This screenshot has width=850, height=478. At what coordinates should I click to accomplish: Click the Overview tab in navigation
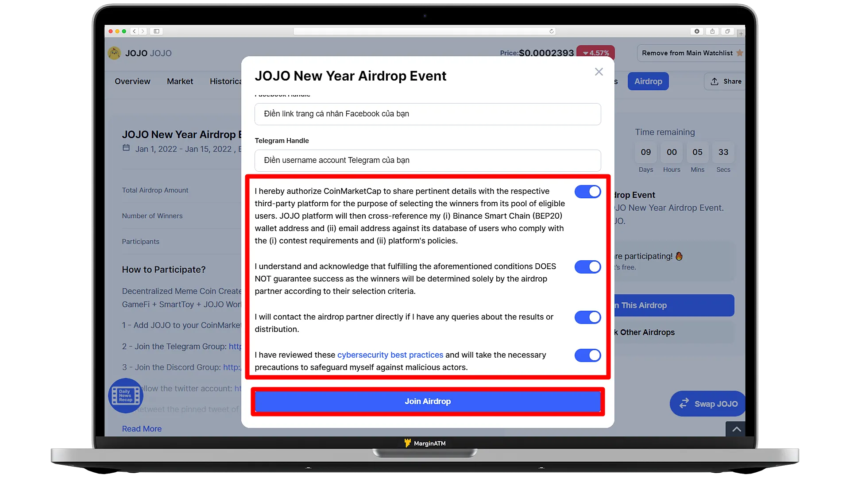(132, 81)
